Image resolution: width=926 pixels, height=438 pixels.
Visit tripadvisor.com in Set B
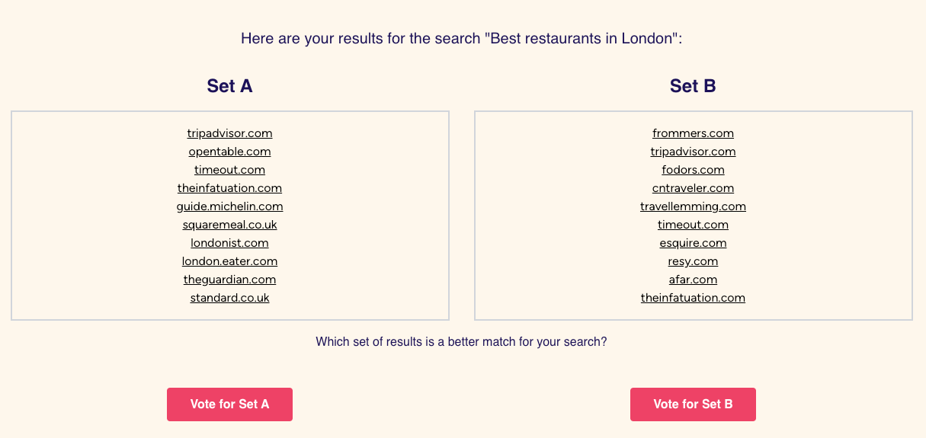(x=694, y=152)
